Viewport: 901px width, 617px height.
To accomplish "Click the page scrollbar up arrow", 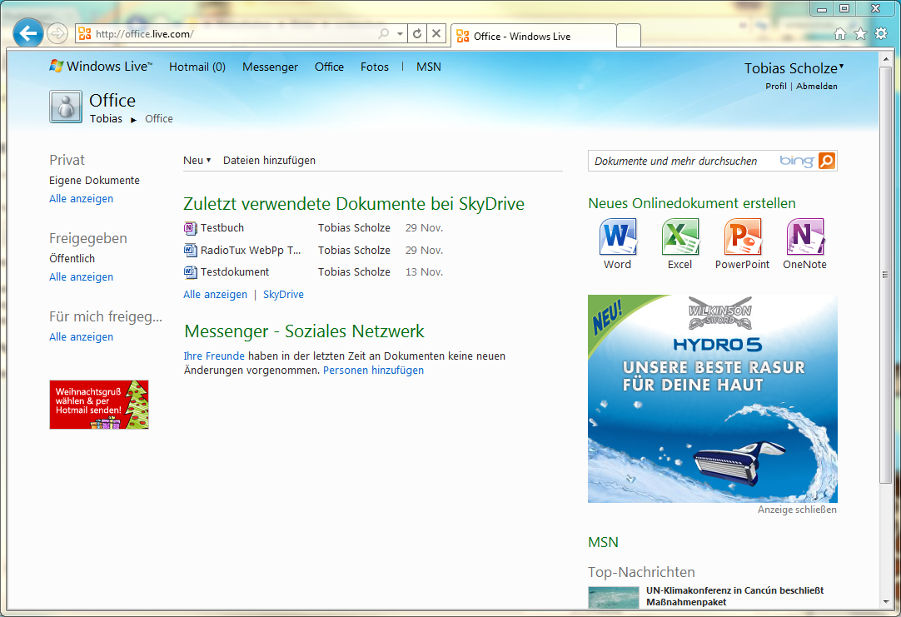I will 885,59.
